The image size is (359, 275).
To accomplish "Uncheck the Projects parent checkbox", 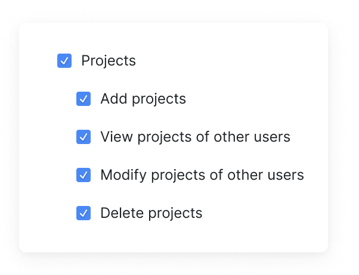I will pyautogui.click(x=64, y=61).
